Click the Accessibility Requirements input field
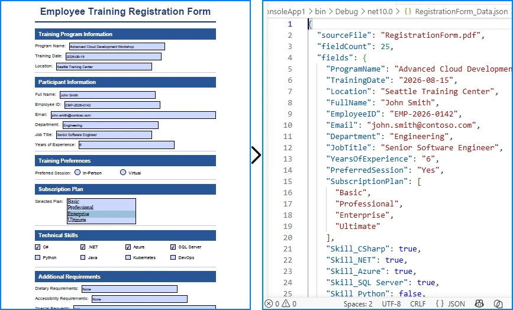 pos(140,299)
